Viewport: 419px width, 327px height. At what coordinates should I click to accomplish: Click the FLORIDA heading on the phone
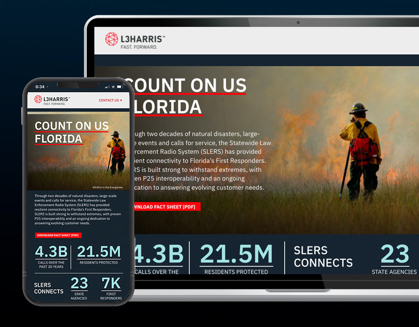(x=59, y=139)
